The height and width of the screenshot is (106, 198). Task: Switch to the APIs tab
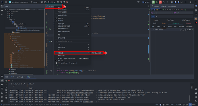[163, 6]
